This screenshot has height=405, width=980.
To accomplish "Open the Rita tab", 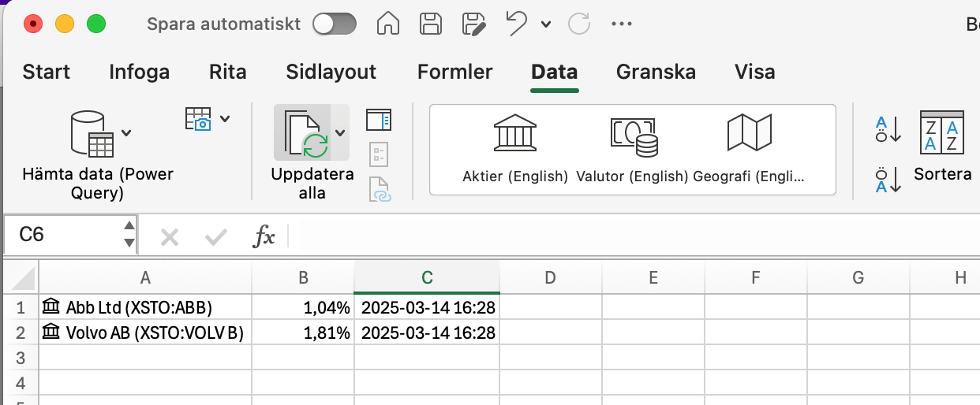I will click(x=228, y=72).
